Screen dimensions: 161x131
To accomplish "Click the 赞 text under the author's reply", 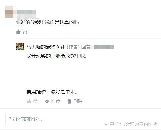I will [x=35, y=101].
